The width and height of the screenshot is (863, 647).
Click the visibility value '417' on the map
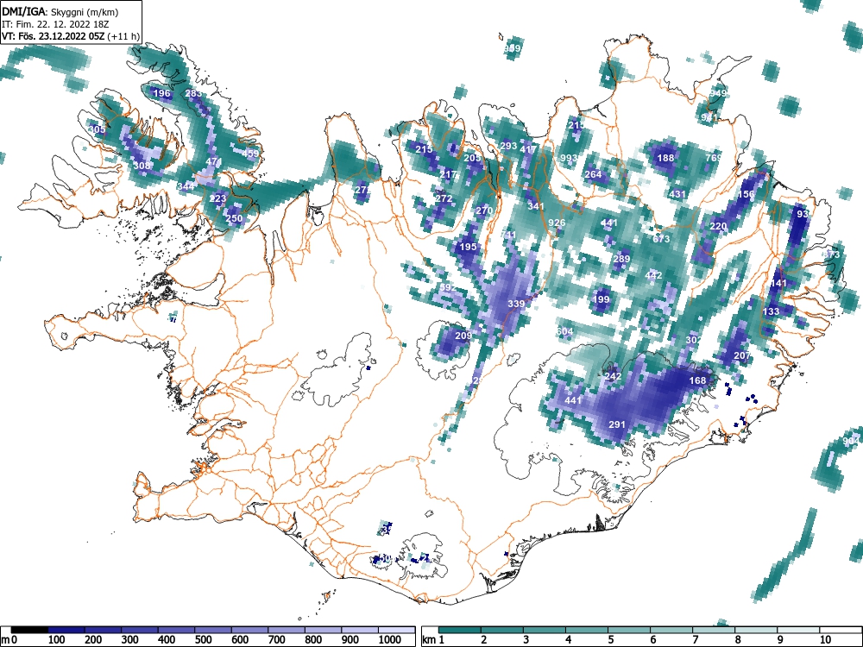[x=528, y=149]
